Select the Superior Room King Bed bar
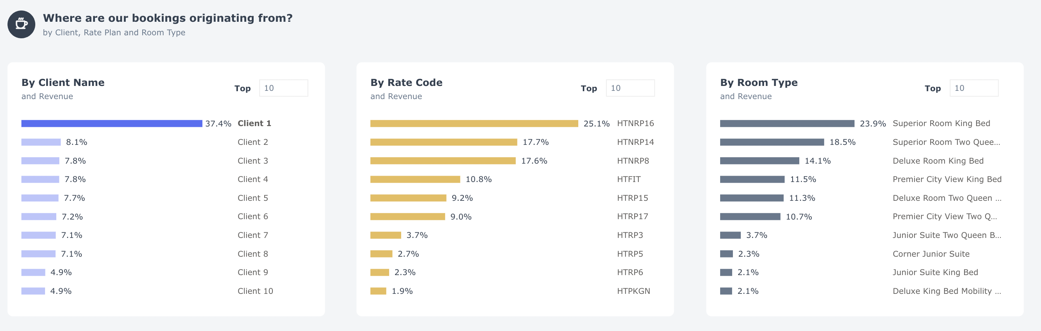Image resolution: width=1041 pixels, height=331 pixels. pyautogui.click(x=787, y=124)
